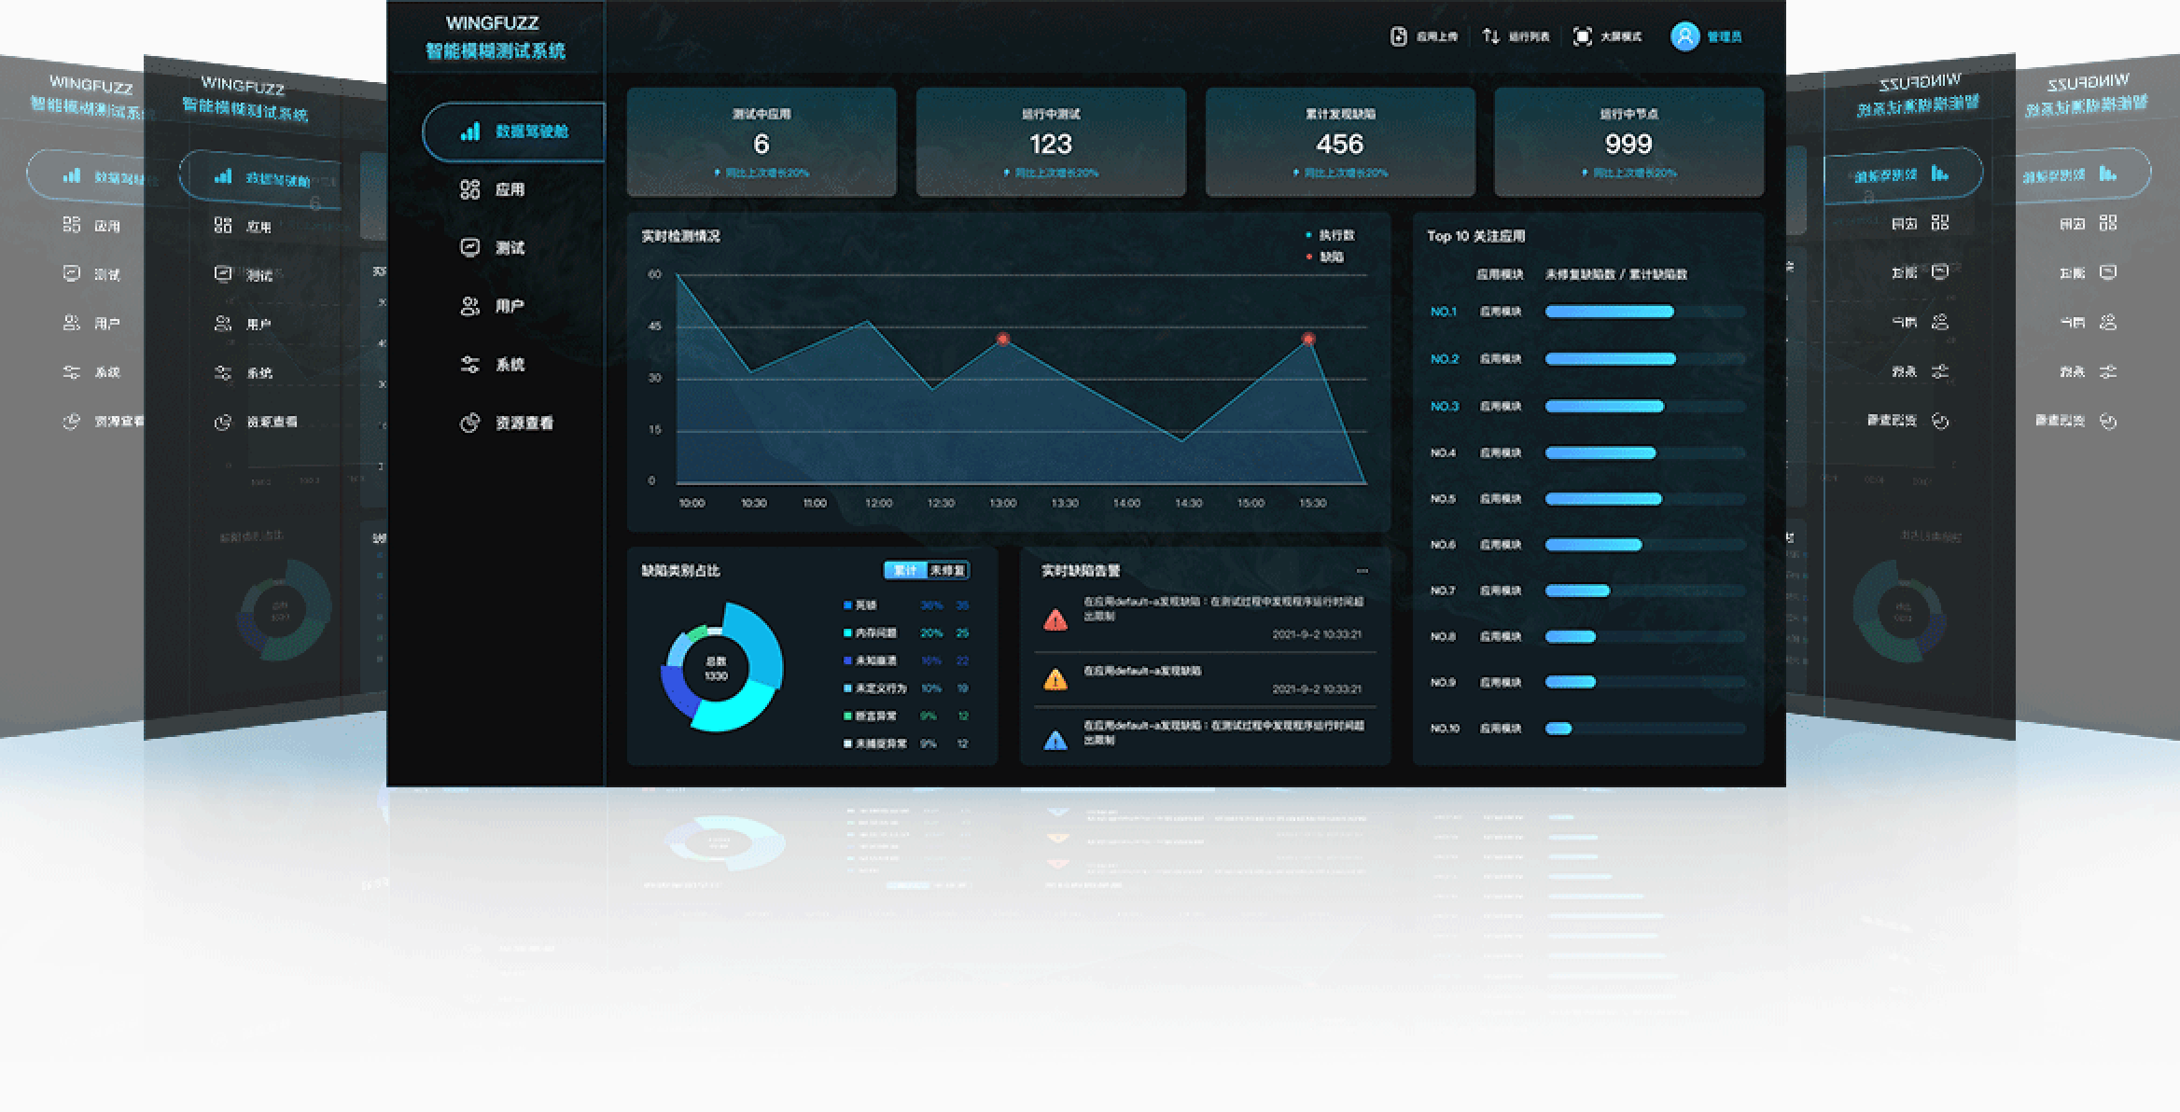
Task: Click the NO.1 application progress bar
Action: [x=1645, y=312]
